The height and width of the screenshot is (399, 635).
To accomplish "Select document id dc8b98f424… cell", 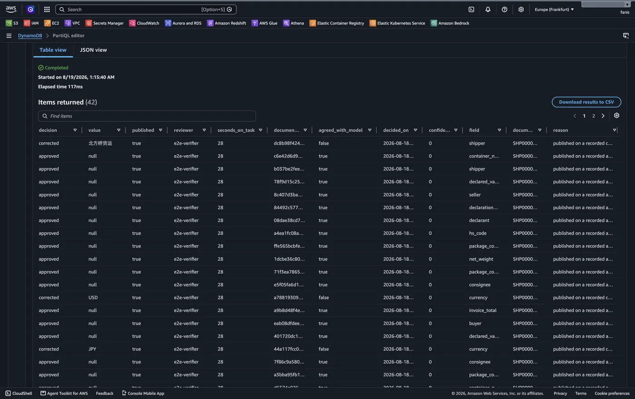I will (289, 143).
